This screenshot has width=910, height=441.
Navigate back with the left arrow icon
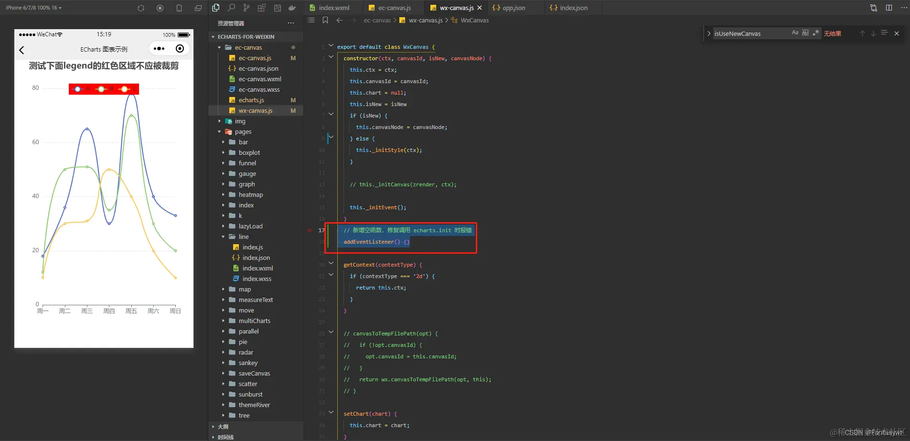click(x=340, y=20)
